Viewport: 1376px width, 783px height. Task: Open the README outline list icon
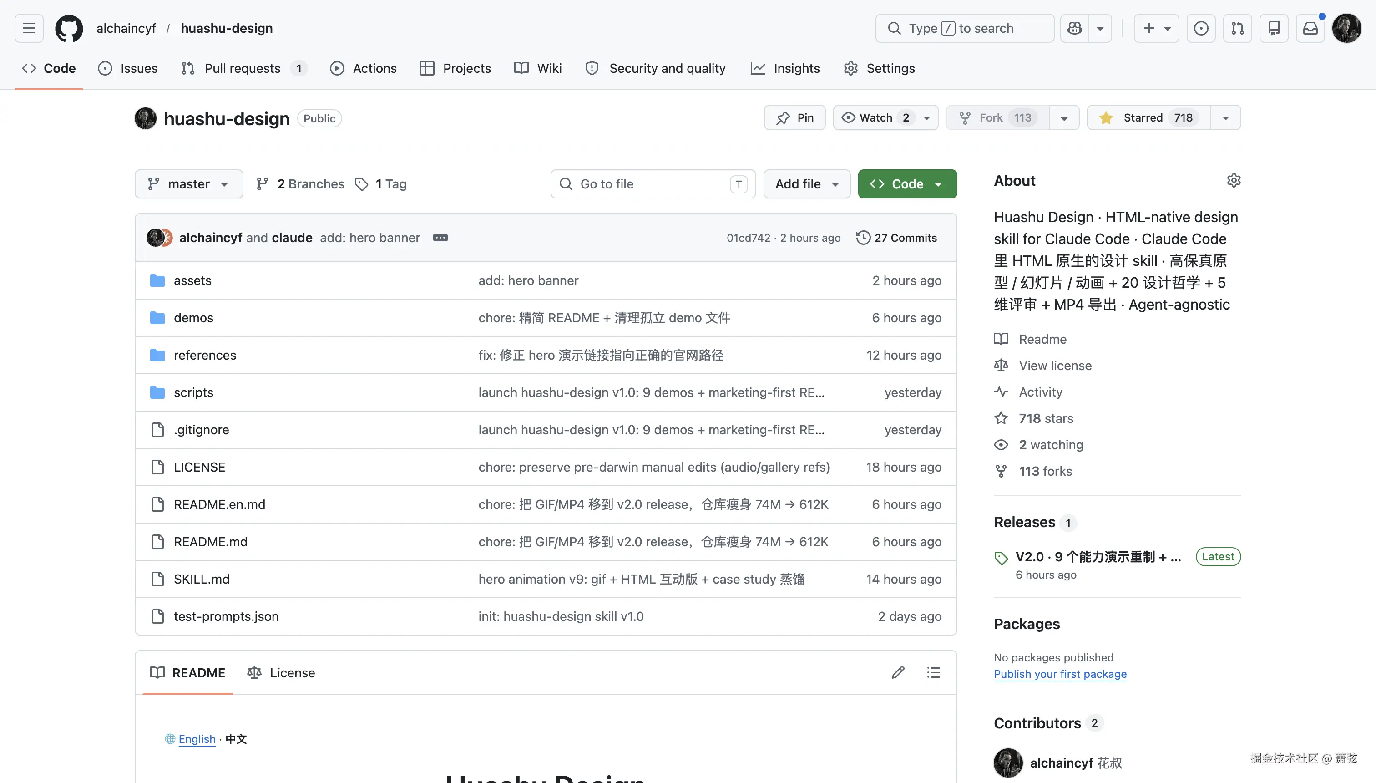[934, 672]
